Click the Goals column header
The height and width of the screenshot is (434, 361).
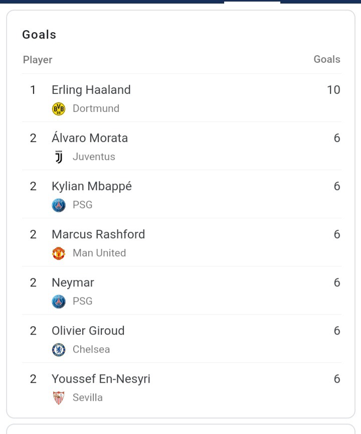coord(327,59)
